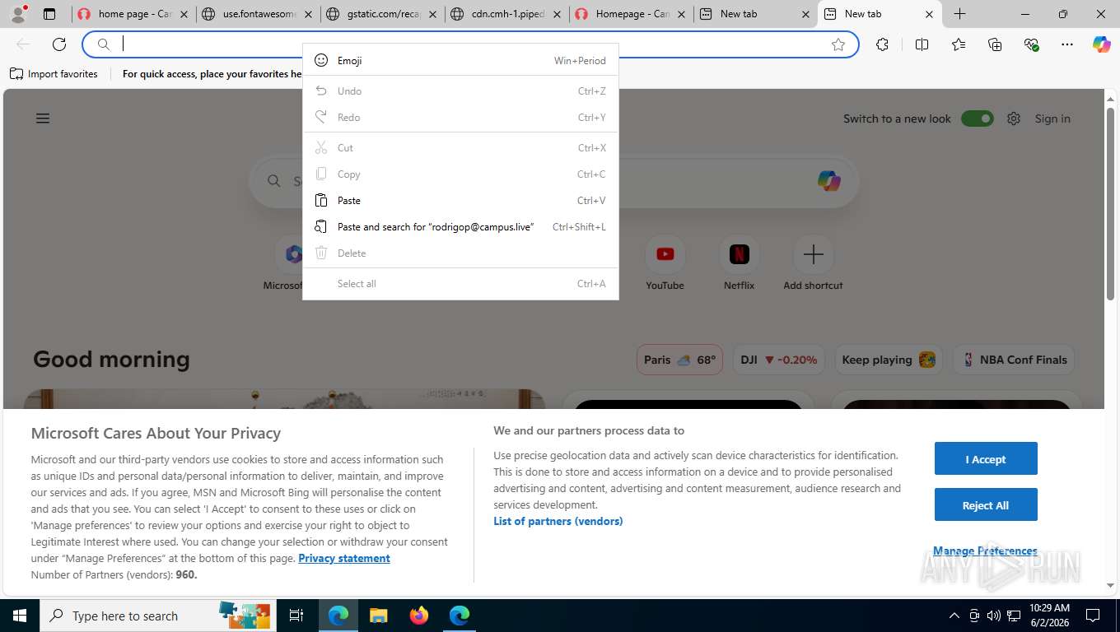
Task: Open the Privacy statement link
Action: point(344,558)
